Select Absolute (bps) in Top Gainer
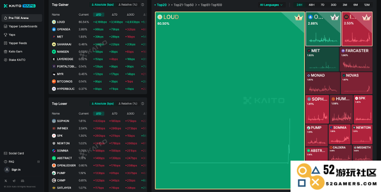 pyautogui.click(x=102, y=5)
